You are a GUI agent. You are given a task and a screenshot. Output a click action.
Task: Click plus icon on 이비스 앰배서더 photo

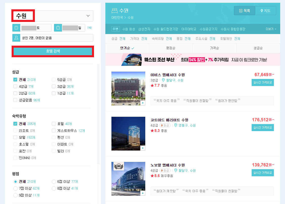pos(143,103)
